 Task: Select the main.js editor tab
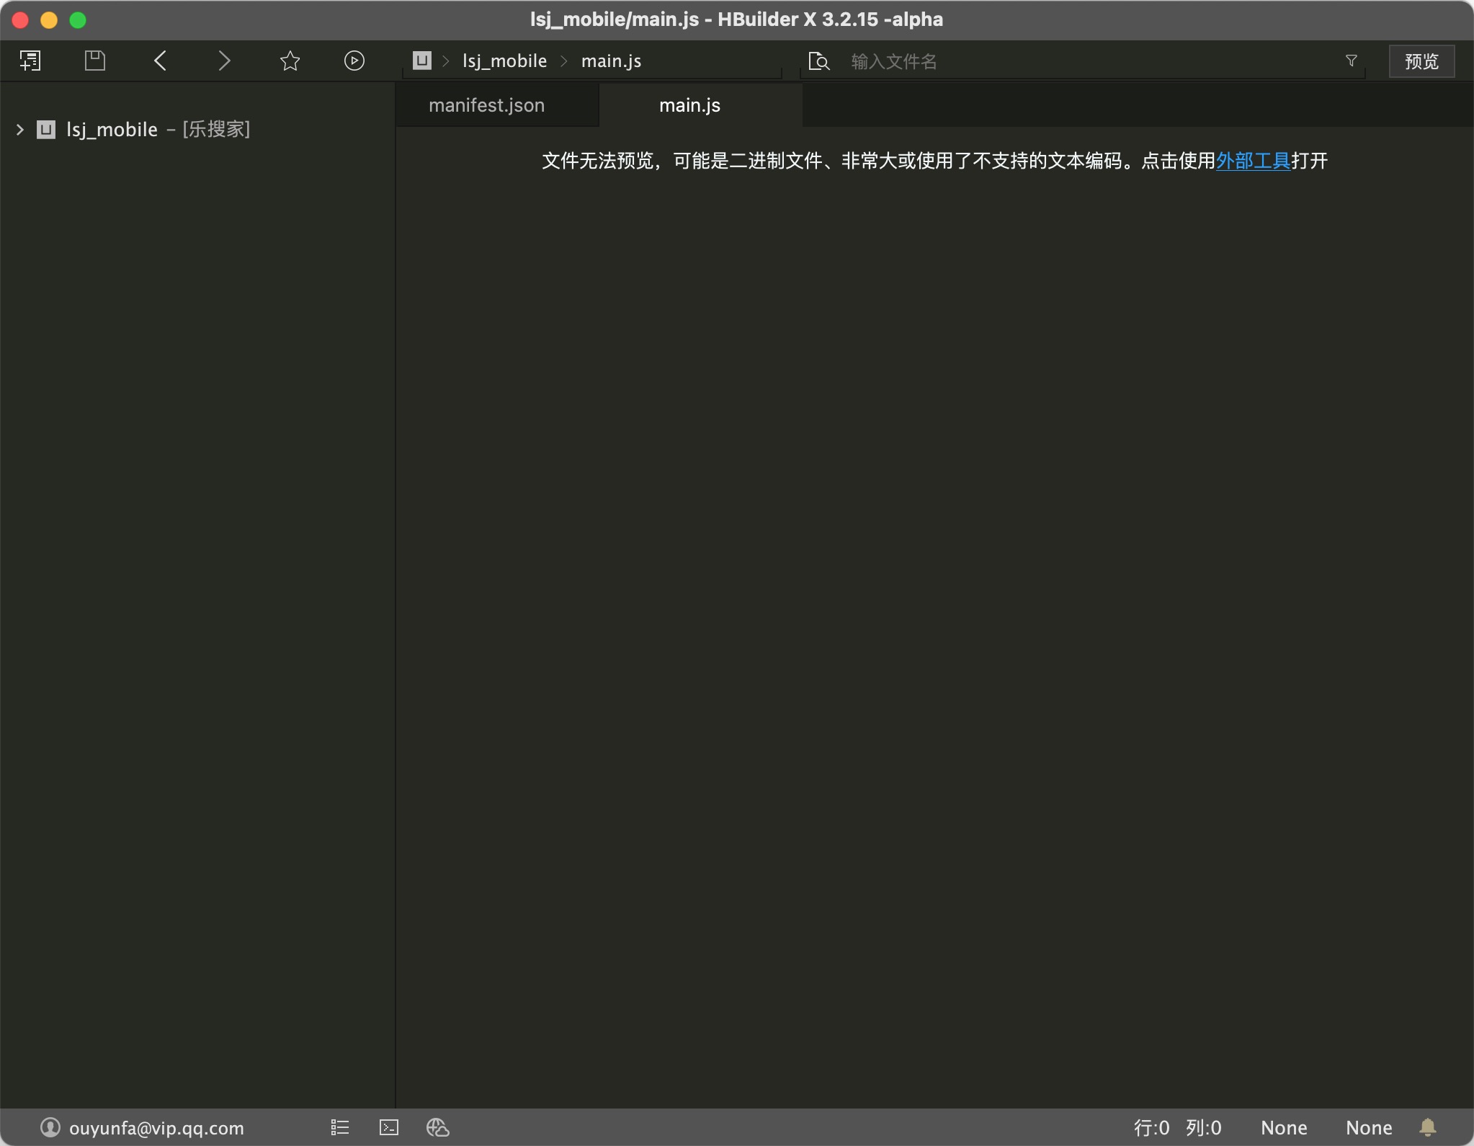pos(689,105)
